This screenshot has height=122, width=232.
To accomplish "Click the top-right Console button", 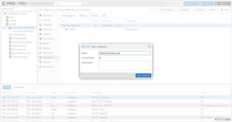I will click(x=199, y=10).
